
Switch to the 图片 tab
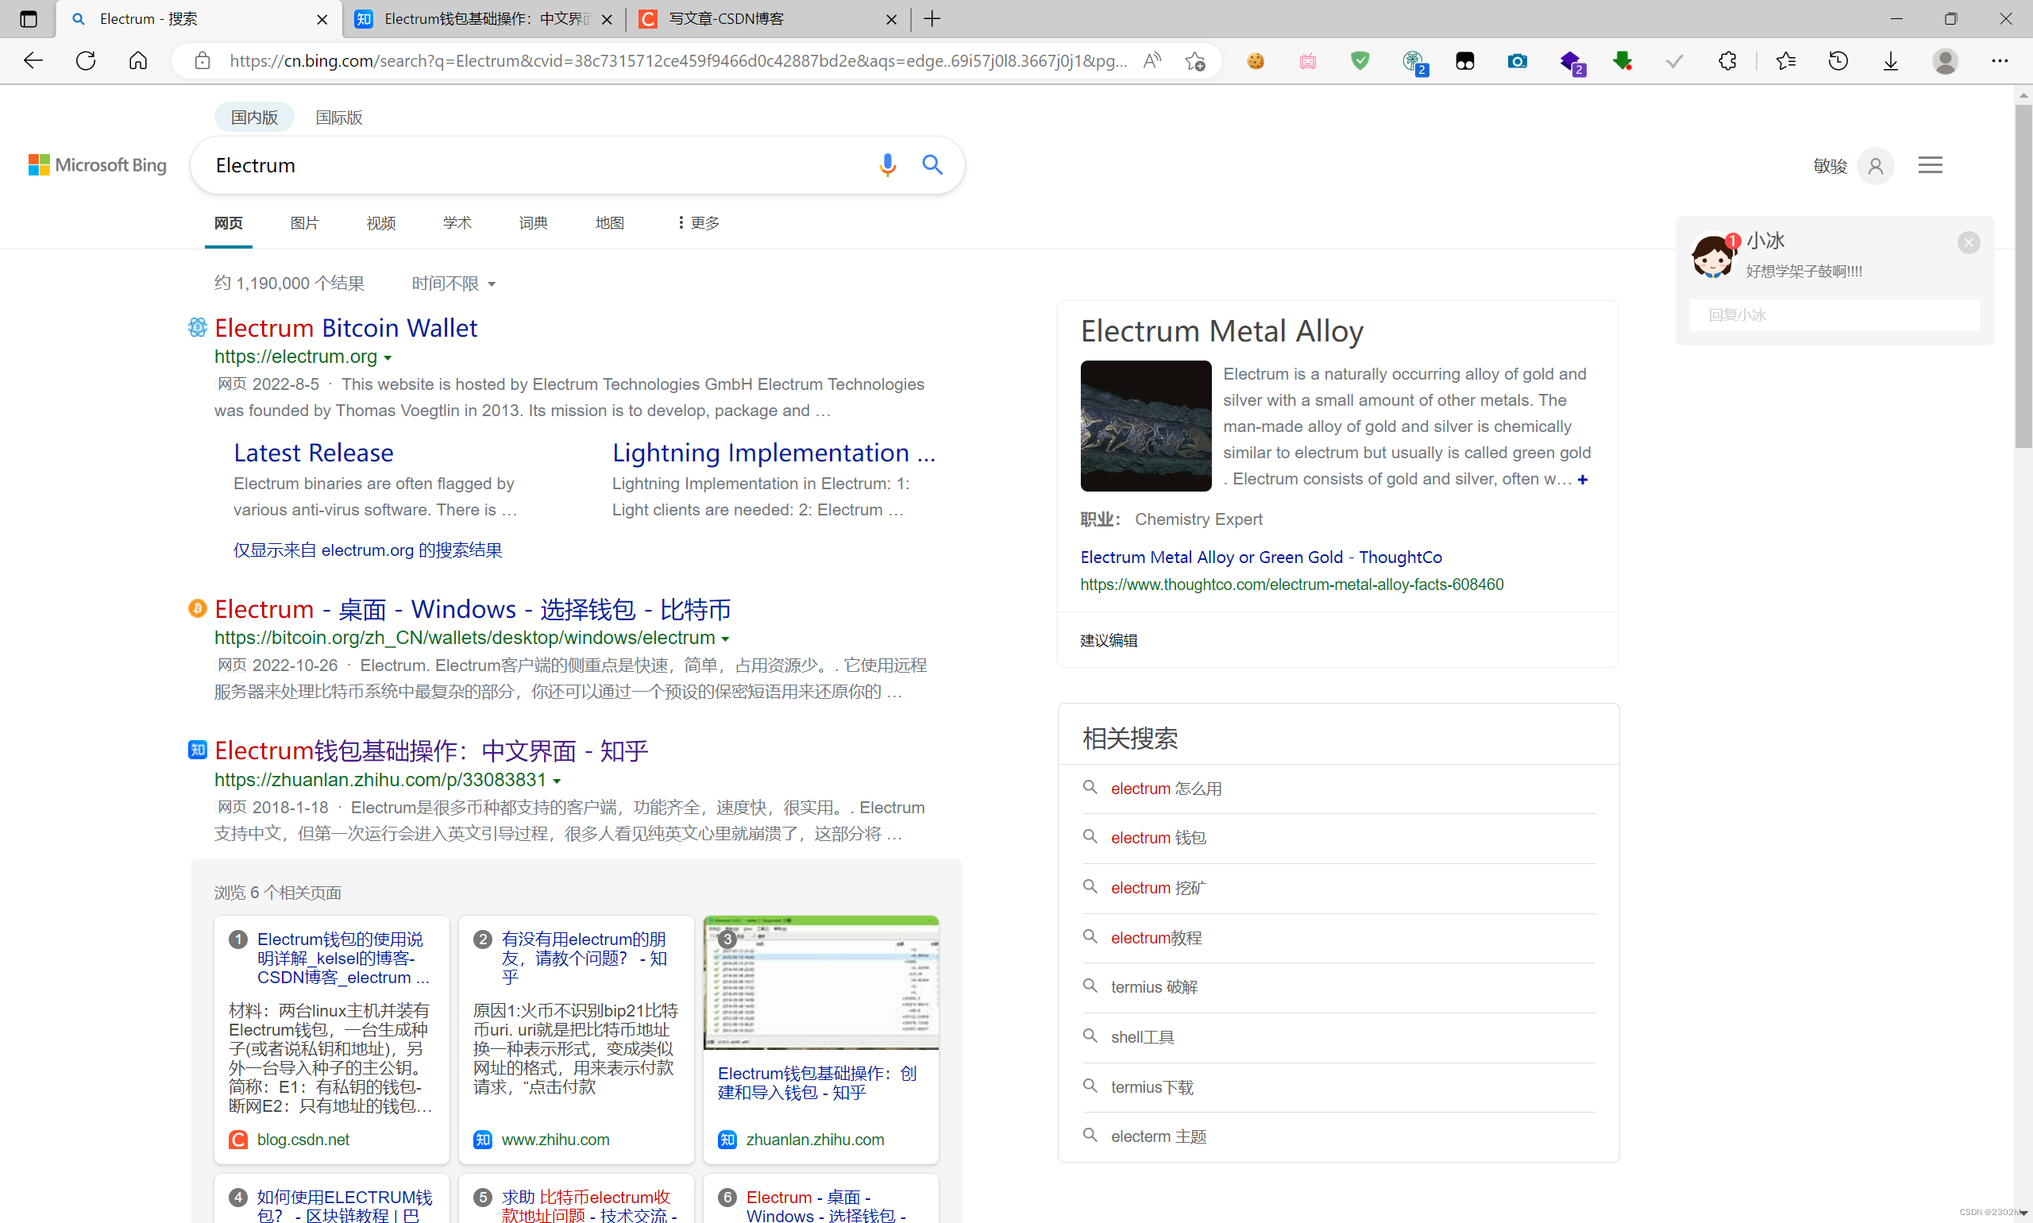[304, 222]
